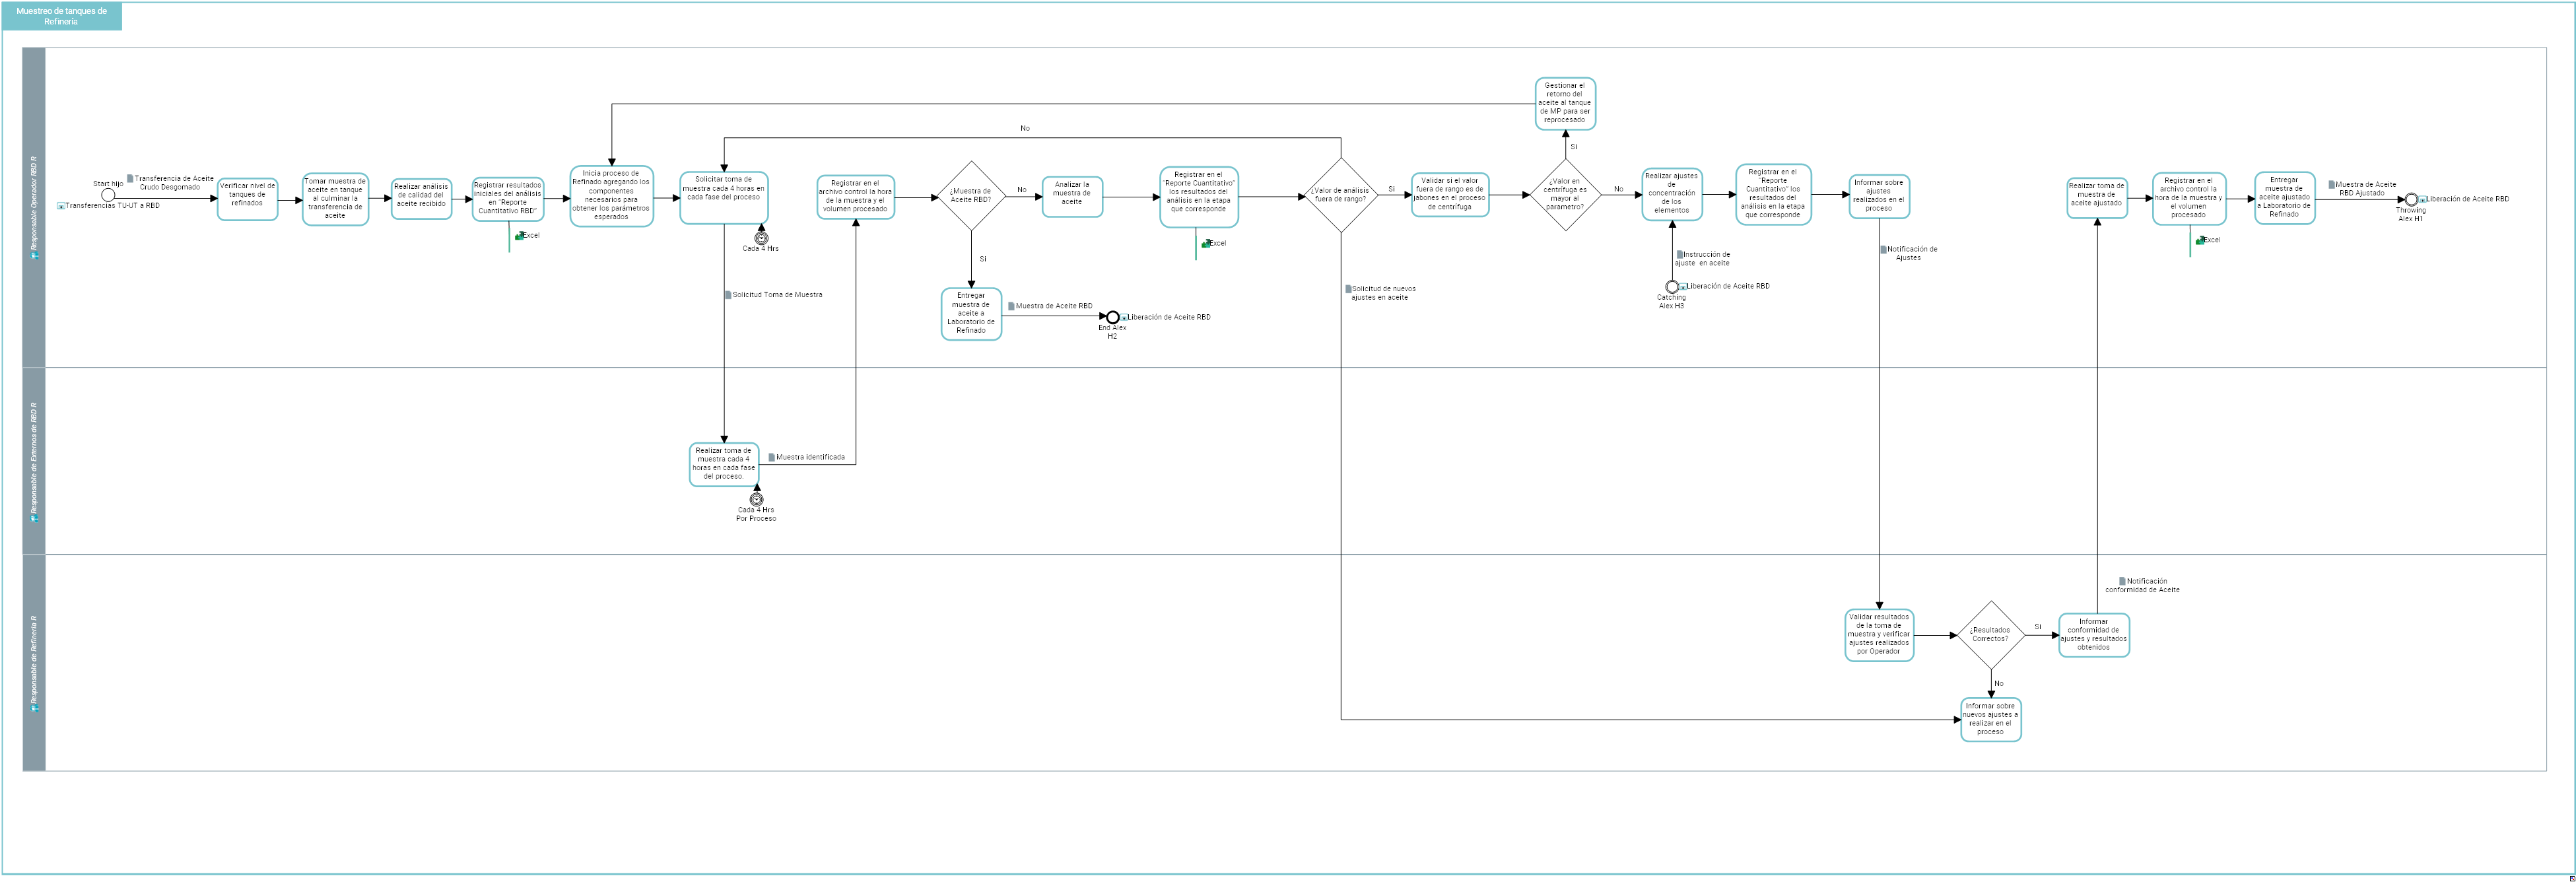Click the document icon of 'Muestra identificada'

click(772, 457)
